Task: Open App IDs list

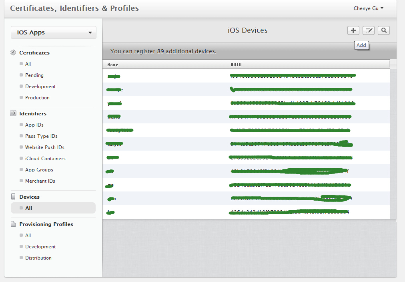Action: (34, 125)
